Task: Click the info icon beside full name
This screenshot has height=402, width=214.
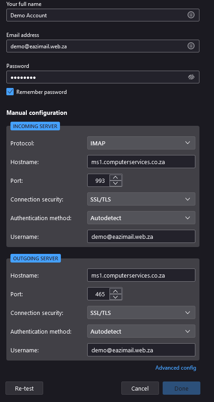Action: pyautogui.click(x=191, y=15)
